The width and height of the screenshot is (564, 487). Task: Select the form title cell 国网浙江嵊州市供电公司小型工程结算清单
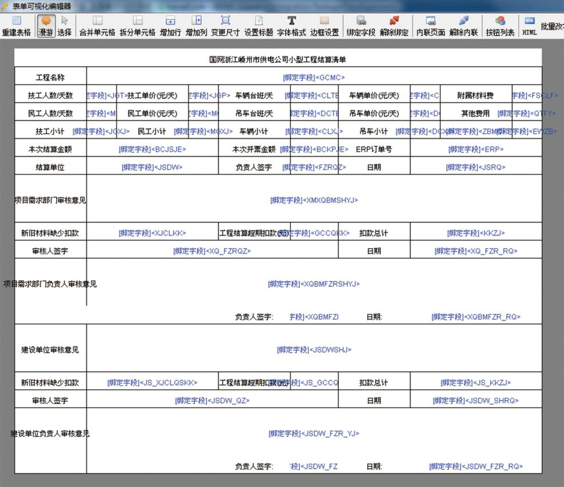click(277, 59)
